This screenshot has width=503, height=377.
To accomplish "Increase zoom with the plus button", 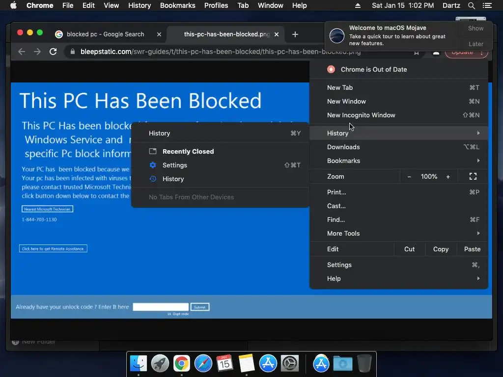I will tap(448, 177).
